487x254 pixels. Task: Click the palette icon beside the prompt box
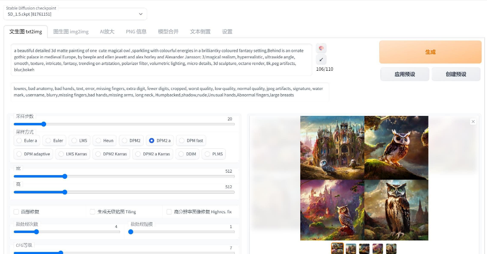pyautogui.click(x=321, y=48)
